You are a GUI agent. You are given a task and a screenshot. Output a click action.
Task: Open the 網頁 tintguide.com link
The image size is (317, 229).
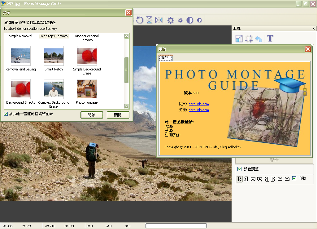[198, 104]
